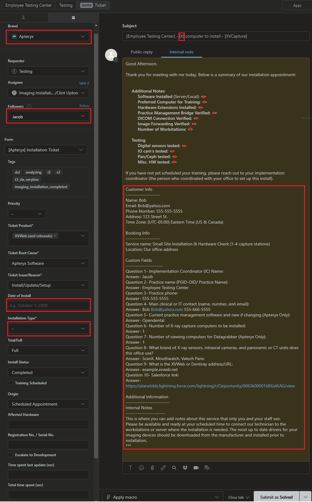The width and height of the screenshot is (312, 502).
Task: Insert a link using chain icon
Action: click(x=163, y=468)
